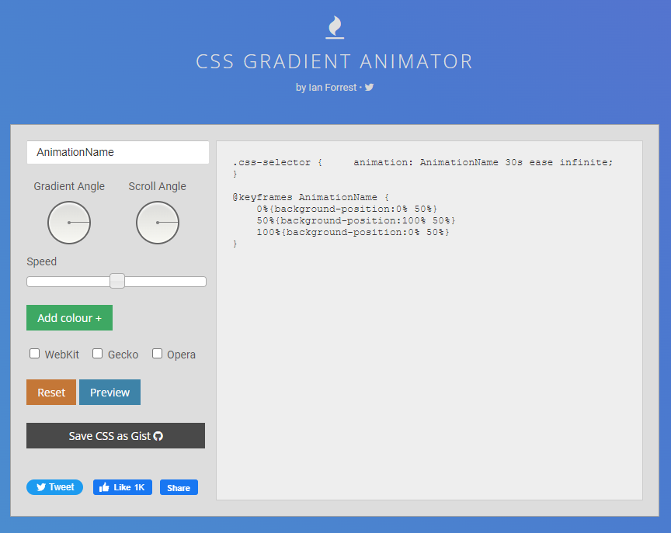Click the .css-selector animation code line
The height and width of the screenshot is (533, 671).
click(x=422, y=162)
